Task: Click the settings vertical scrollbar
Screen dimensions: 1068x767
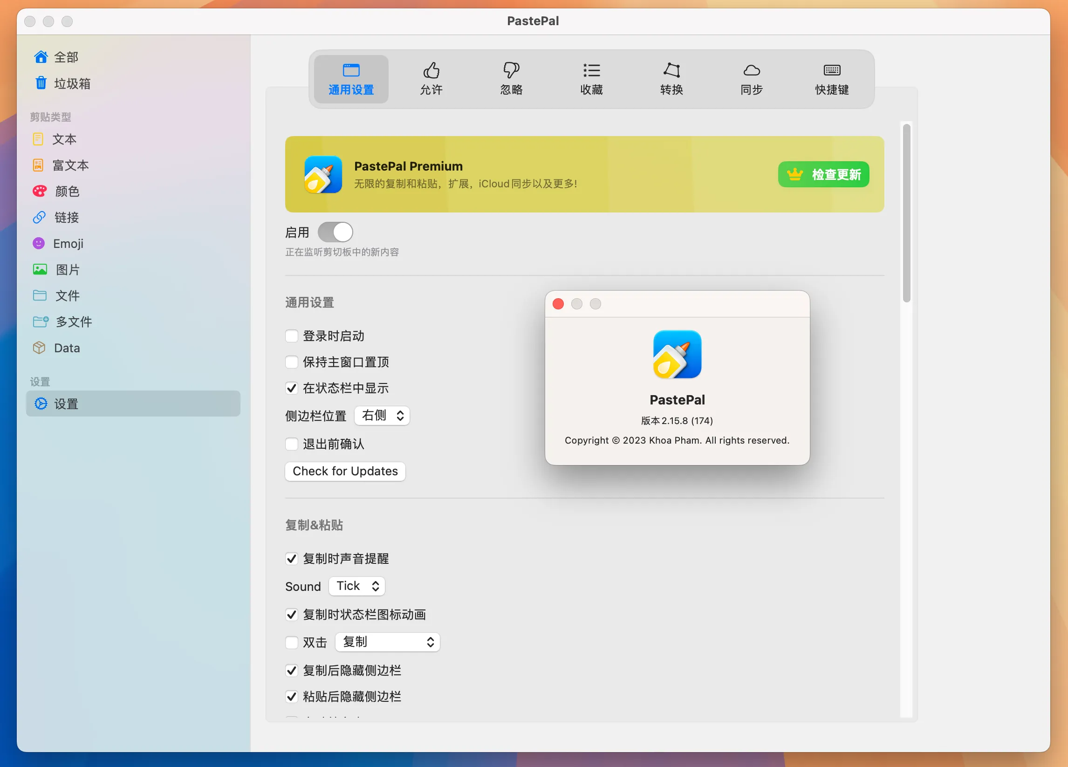Action: point(906,213)
